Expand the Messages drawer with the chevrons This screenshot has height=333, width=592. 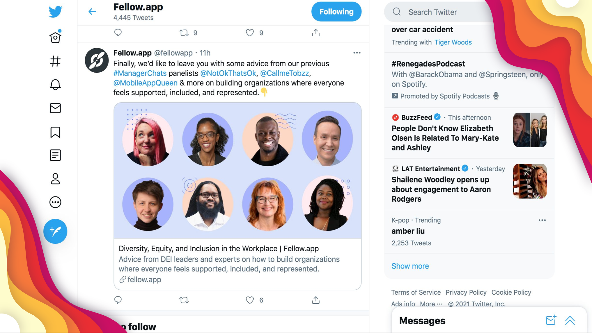click(x=570, y=321)
